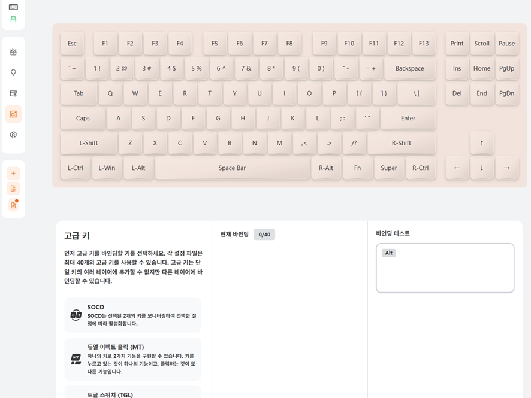The height and width of the screenshot is (398, 531).
Task: Select the End key
Action: [x=482, y=93]
